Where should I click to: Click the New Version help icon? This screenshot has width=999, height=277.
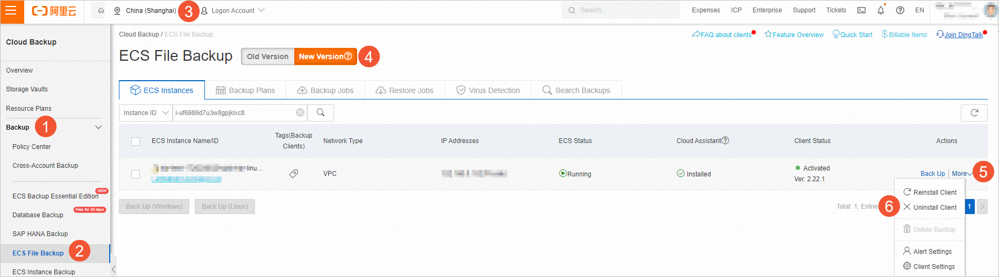[x=348, y=56]
